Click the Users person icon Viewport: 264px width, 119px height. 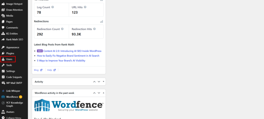tap(3, 59)
